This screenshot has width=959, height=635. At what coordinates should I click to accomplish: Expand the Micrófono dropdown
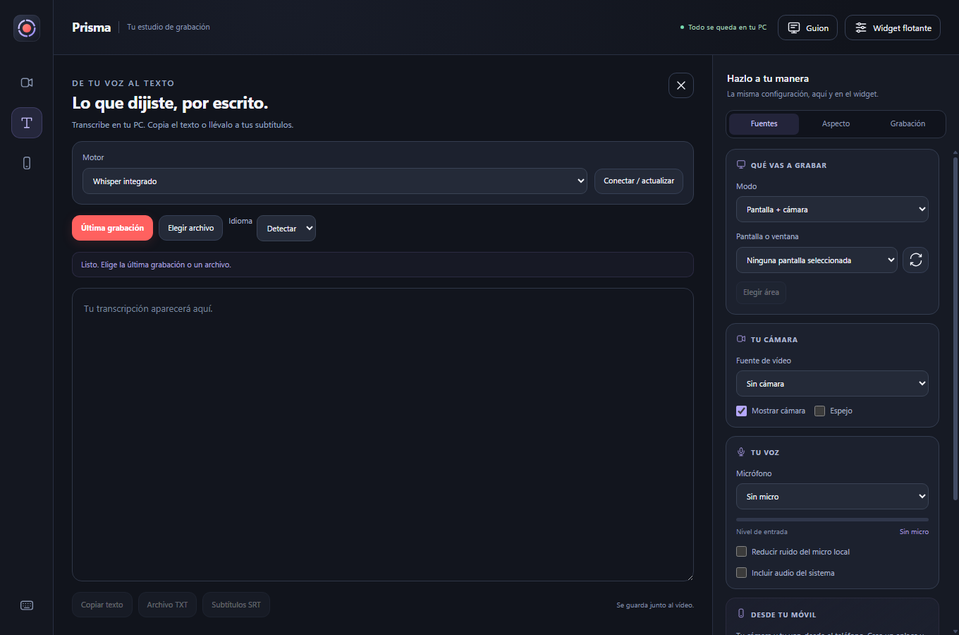(832, 497)
